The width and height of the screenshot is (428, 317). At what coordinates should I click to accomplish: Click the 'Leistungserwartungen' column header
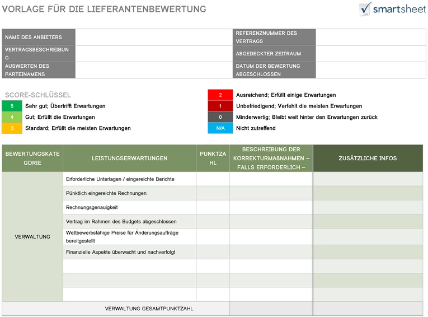pyautogui.click(x=130, y=158)
